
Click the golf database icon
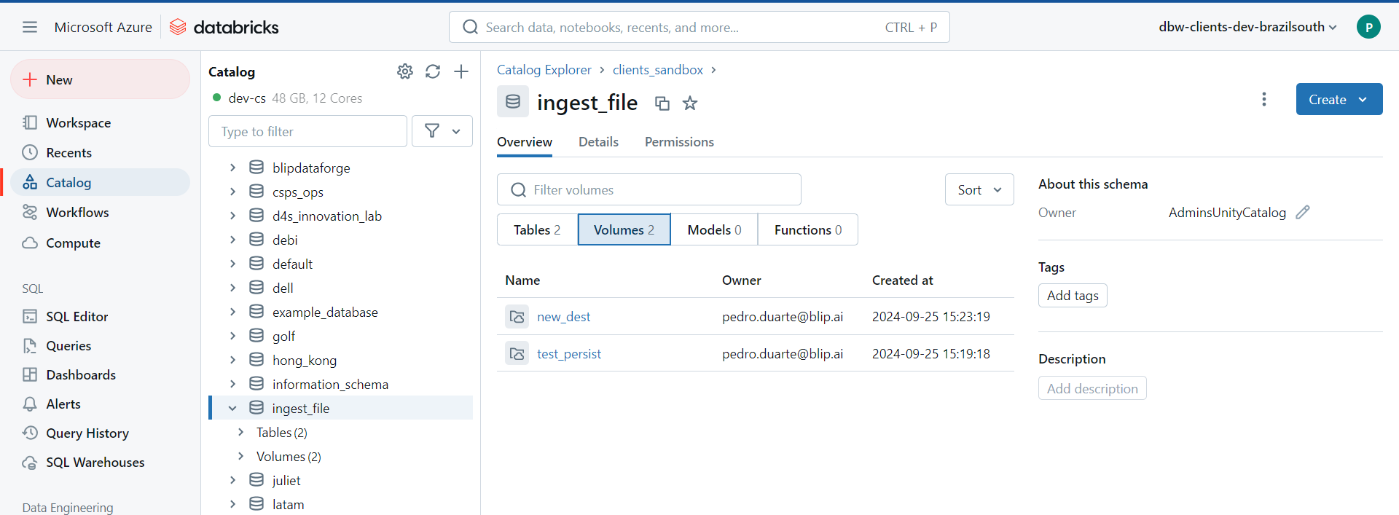(x=256, y=336)
